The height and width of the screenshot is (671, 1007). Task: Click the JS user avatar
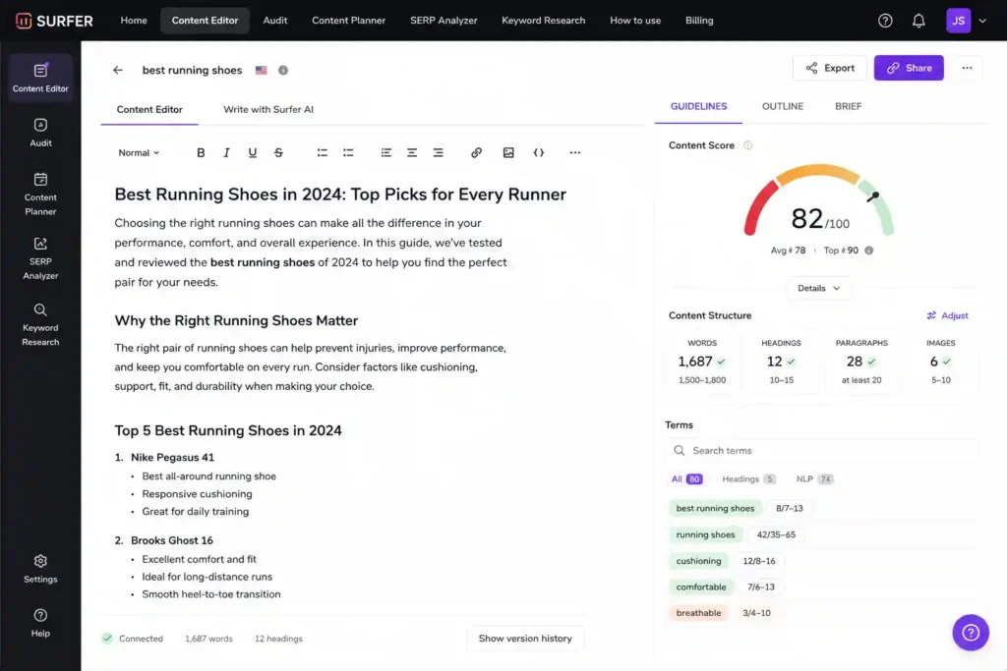tap(958, 21)
